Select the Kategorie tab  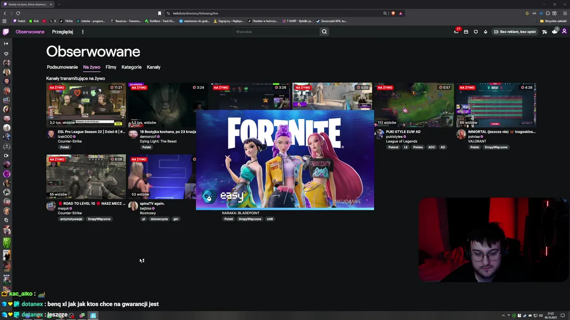131,67
